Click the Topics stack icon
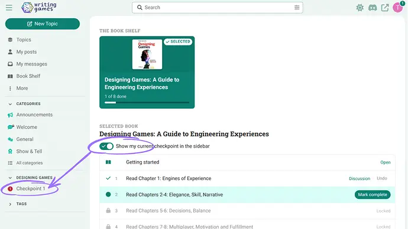 pyautogui.click(x=10, y=40)
